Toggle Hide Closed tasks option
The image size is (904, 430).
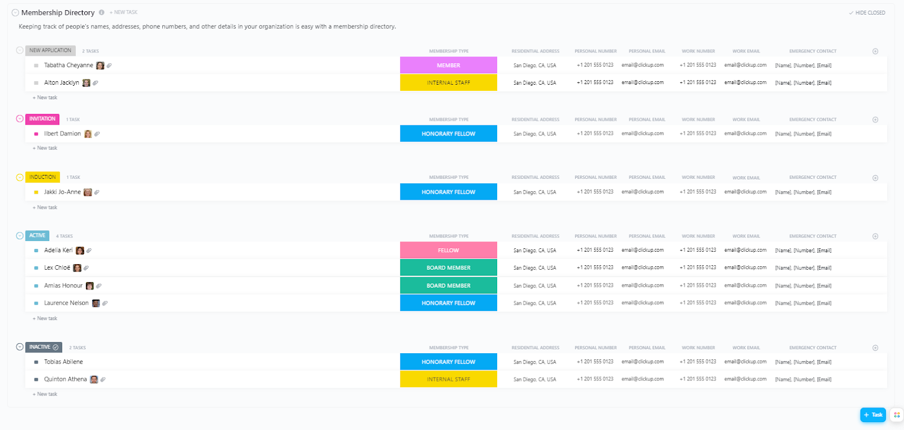click(x=867, y=13)
